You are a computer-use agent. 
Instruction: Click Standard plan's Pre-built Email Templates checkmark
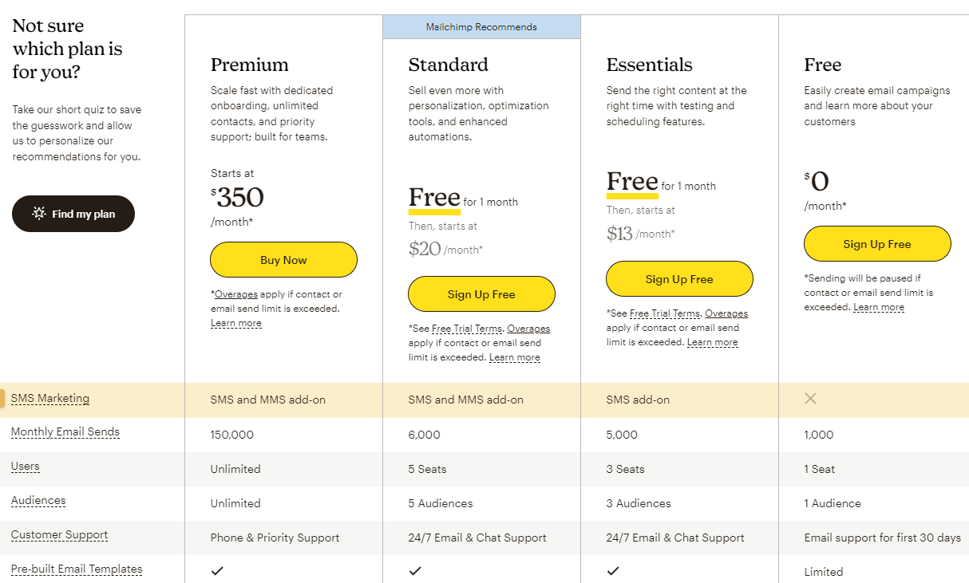[415, 571]
